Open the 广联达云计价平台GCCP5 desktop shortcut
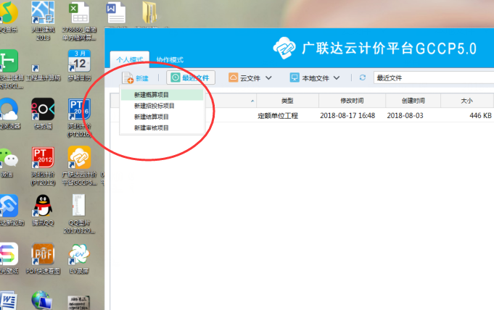The height and width of the screenshot is (310, 494). (79, 166)
